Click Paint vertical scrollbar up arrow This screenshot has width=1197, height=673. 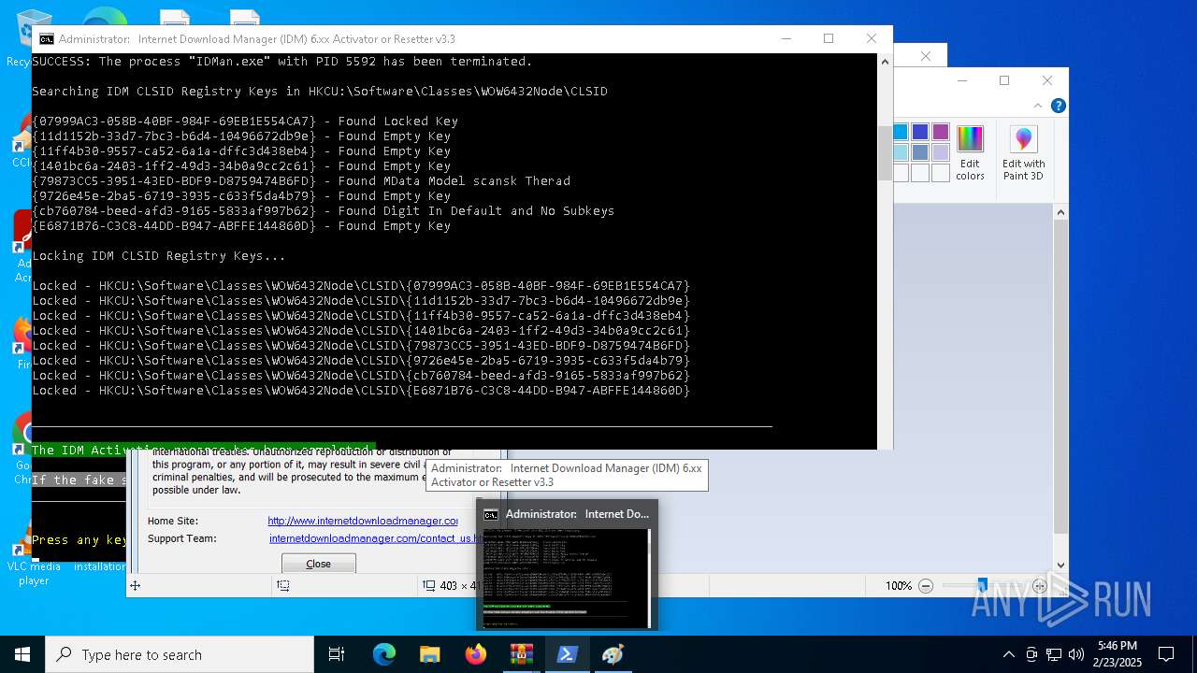[1060, 213]
